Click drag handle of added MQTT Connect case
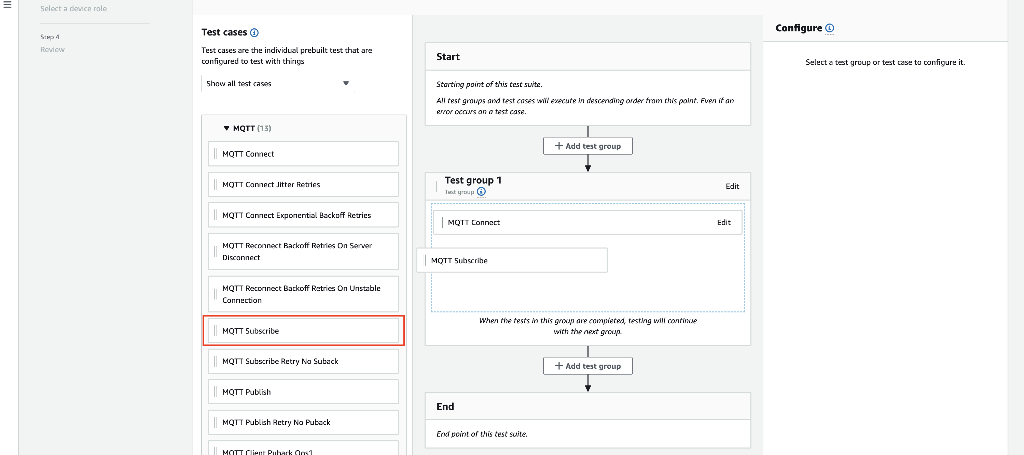1024x455 pixels. coord(441,222)
